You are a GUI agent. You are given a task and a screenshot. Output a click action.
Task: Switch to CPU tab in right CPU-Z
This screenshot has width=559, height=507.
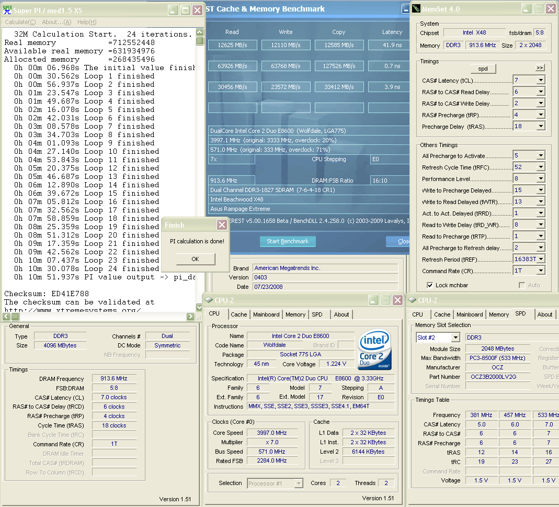pos(417,314)
